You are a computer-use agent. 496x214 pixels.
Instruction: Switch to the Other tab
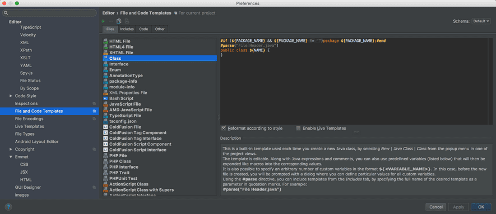160,29
